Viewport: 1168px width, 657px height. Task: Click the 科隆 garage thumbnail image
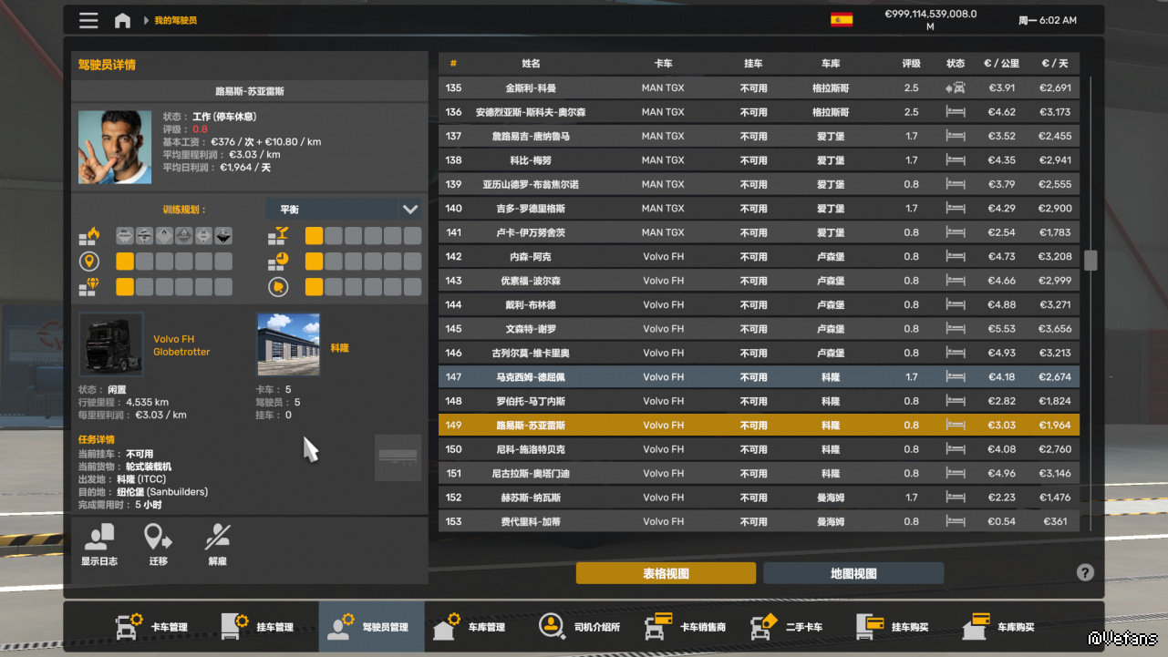[289, 344]
